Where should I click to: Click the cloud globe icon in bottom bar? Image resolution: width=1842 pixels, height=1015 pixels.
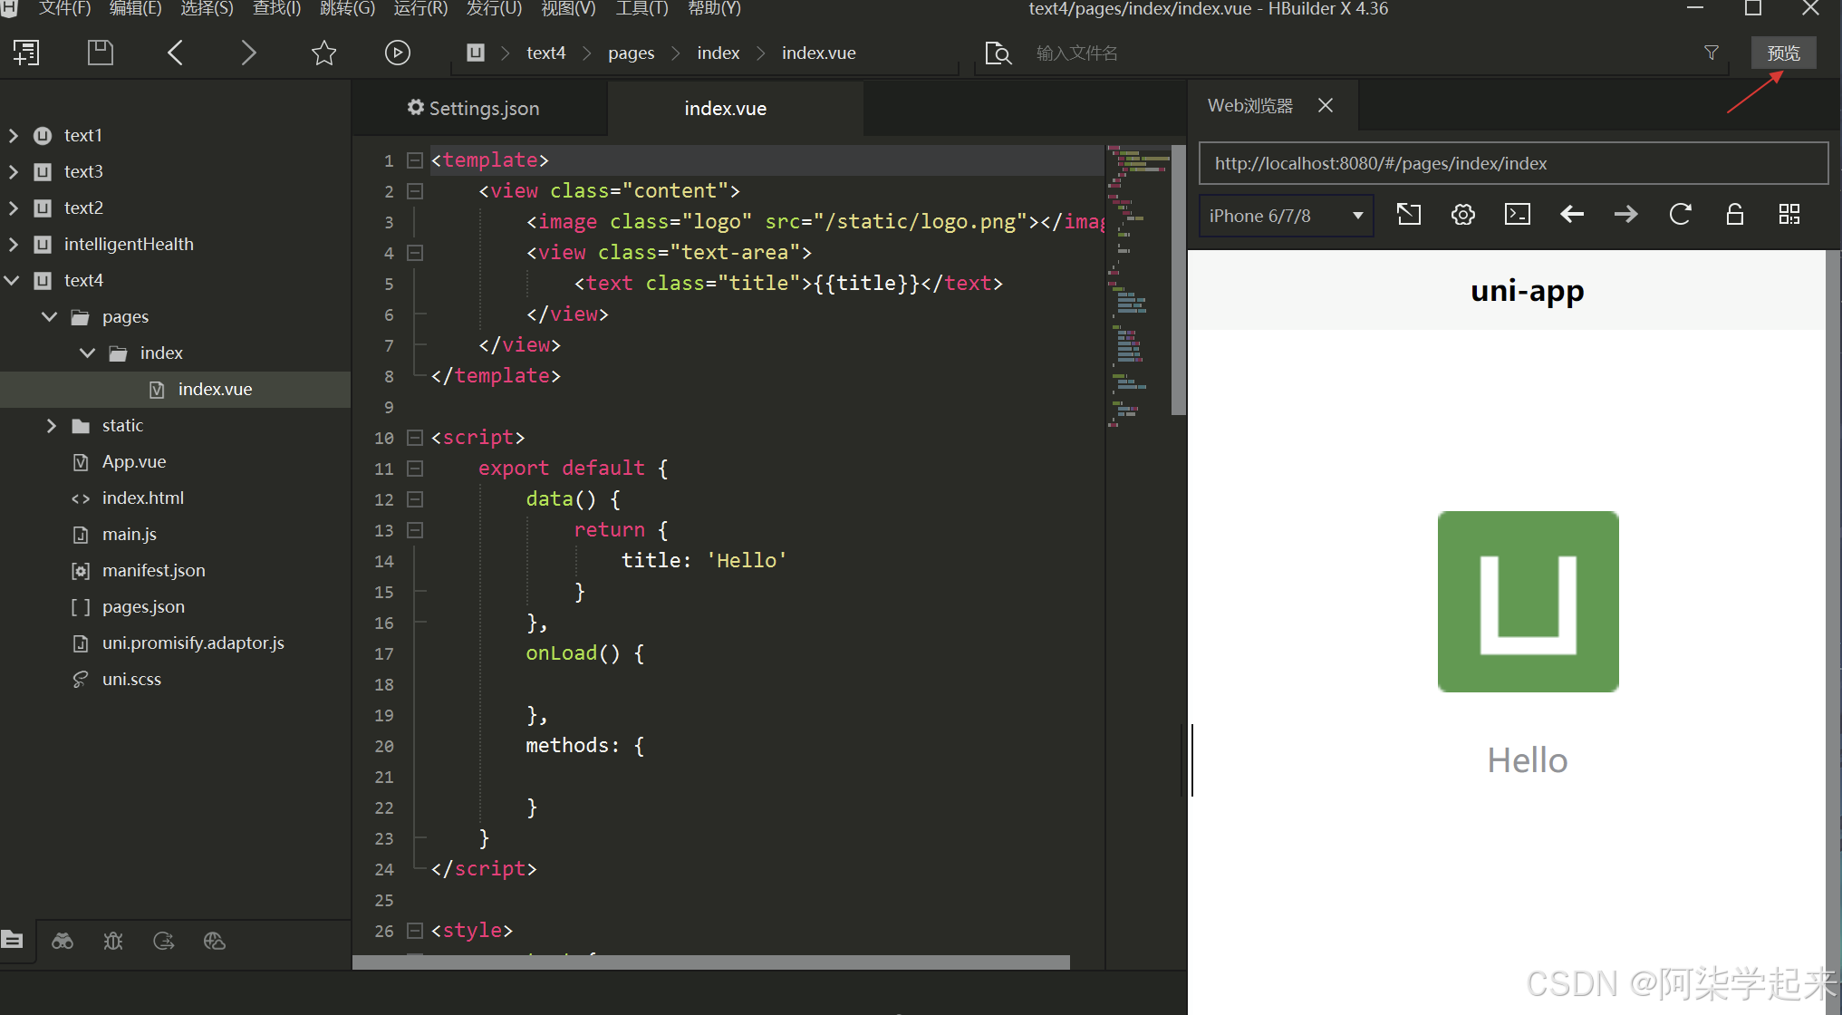(x=215, y=941)
